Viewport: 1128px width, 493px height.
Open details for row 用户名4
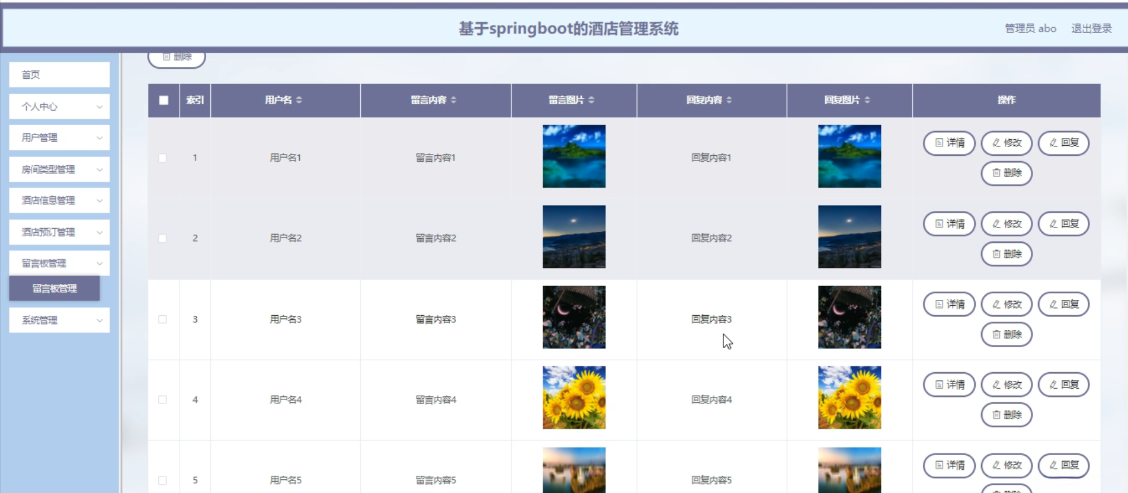(949, 385)
